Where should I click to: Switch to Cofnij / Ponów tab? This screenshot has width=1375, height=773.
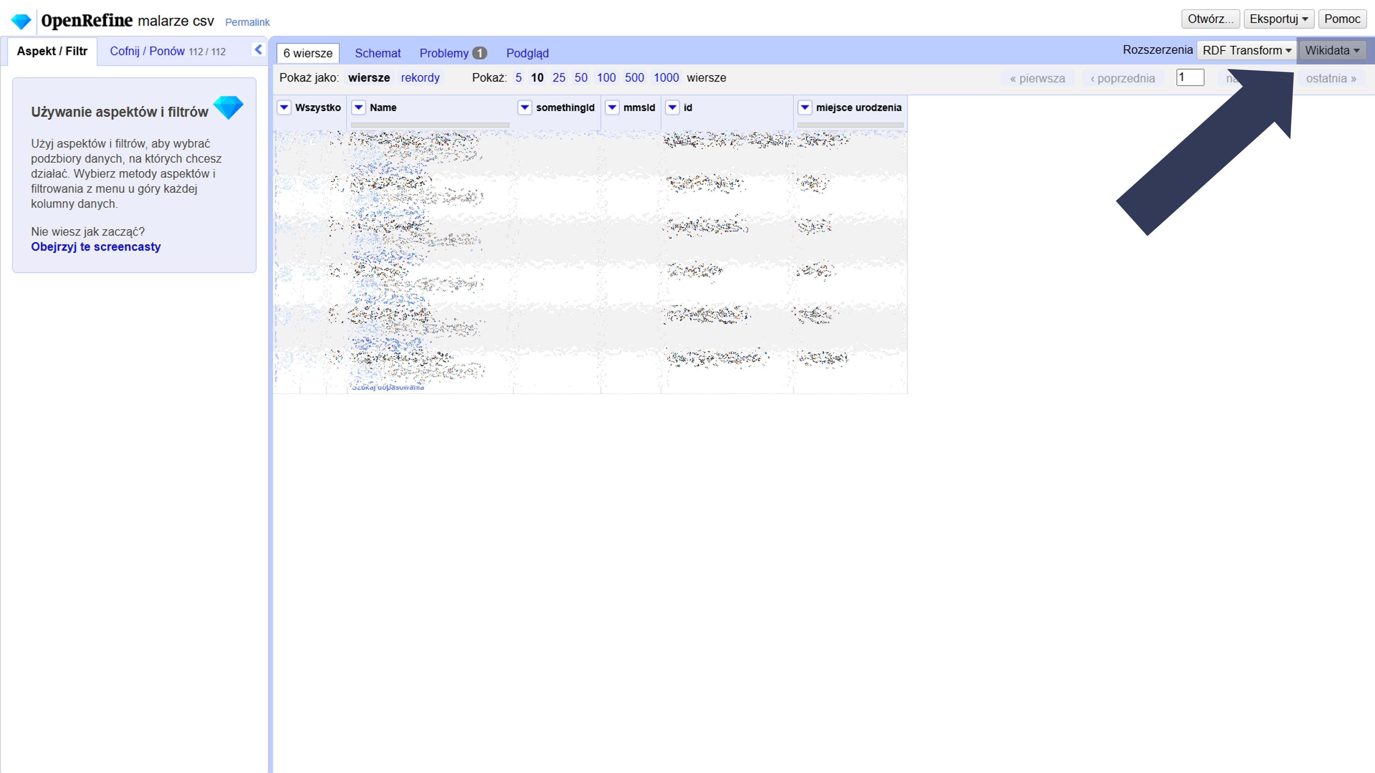(167, 51)
